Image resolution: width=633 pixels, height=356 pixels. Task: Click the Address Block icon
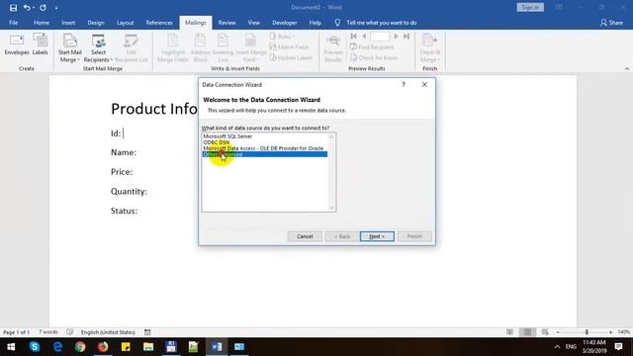200,48
